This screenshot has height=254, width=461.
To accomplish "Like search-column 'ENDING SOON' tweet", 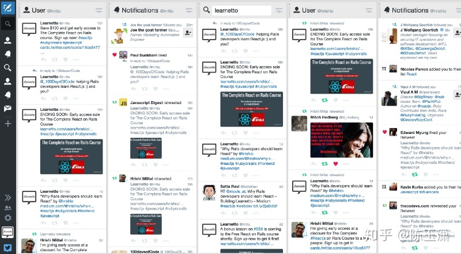I will coord(245,133).
